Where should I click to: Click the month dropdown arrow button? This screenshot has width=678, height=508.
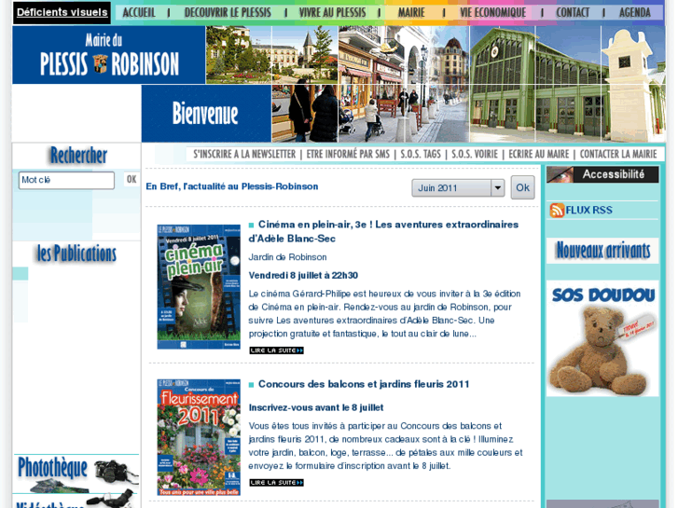coord(498,188)
